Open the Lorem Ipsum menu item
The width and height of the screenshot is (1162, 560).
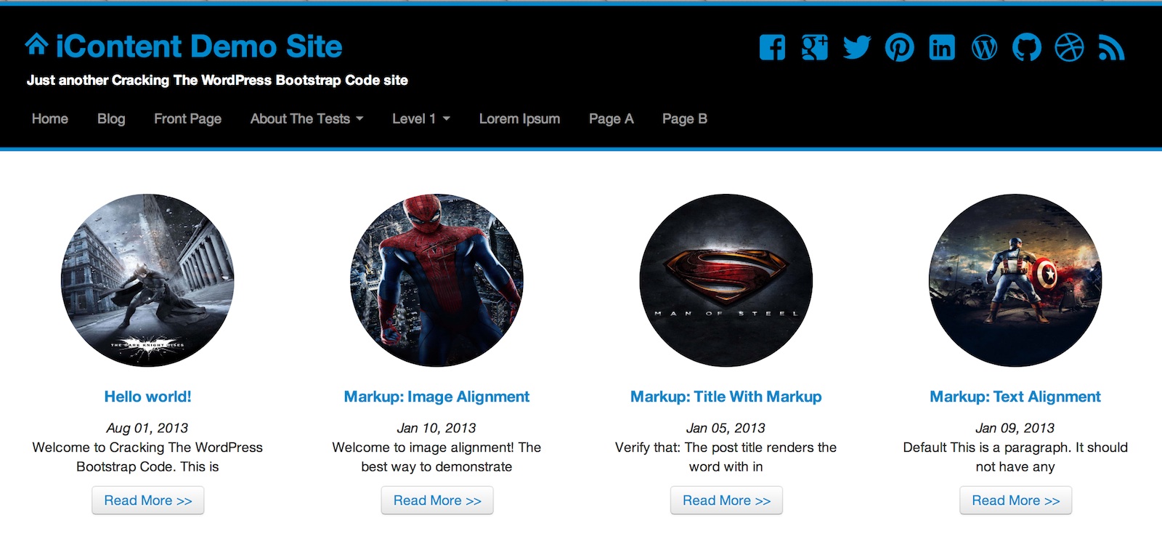click(x=519, y=119)
